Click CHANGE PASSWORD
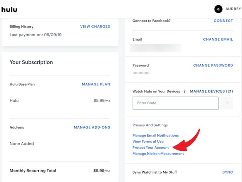Screen dimensions: 242x182 point(213,65)
